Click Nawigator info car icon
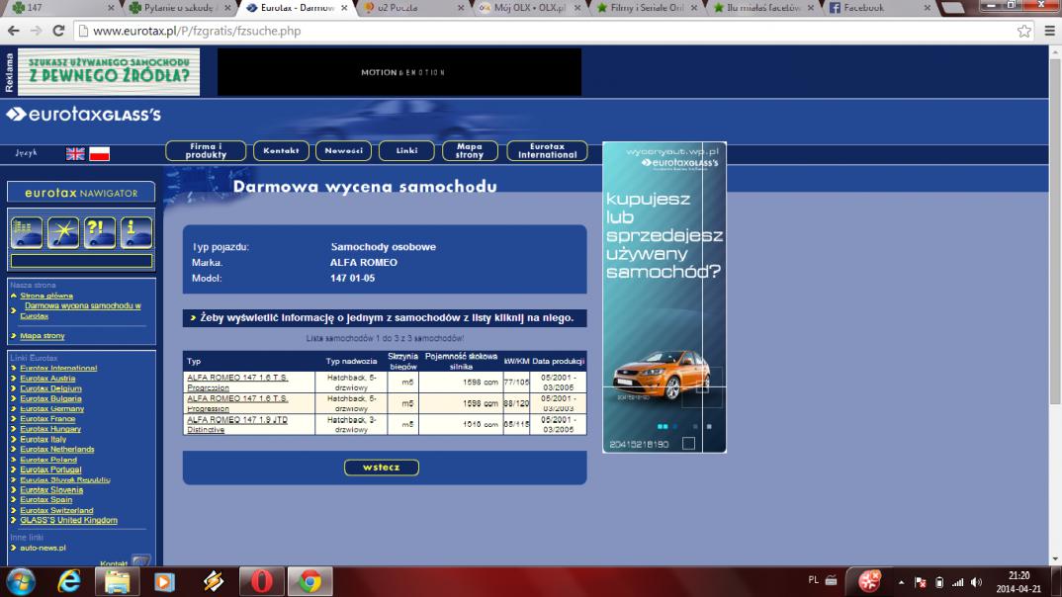This screenshot has width=1062, height=597. (136, 233)
